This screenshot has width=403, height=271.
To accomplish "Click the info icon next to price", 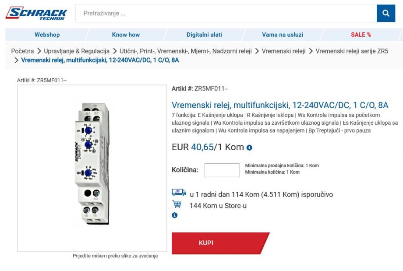I will point(249,148).
